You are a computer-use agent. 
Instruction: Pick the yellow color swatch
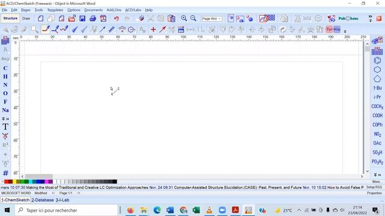click(14, 182)
